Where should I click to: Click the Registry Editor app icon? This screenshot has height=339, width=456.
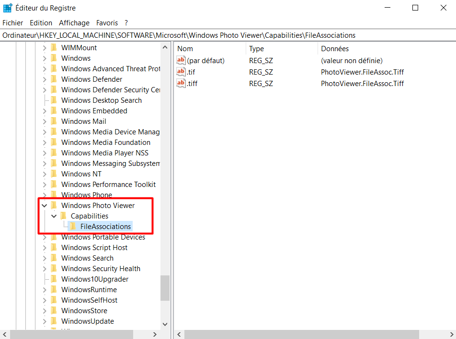8,8
